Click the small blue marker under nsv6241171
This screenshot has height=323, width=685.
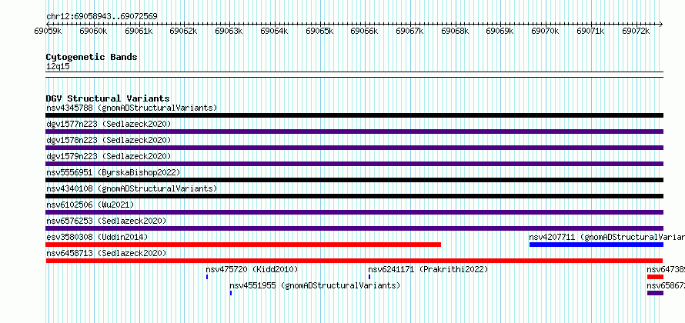369,277
